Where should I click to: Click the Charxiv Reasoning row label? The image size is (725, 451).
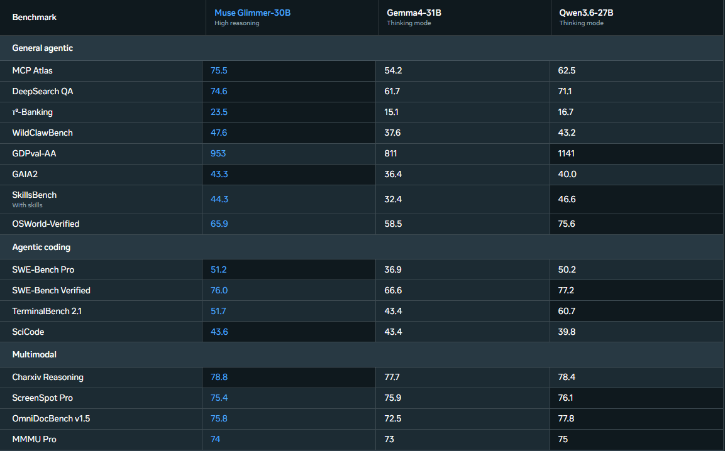click(x=48, y=377)
